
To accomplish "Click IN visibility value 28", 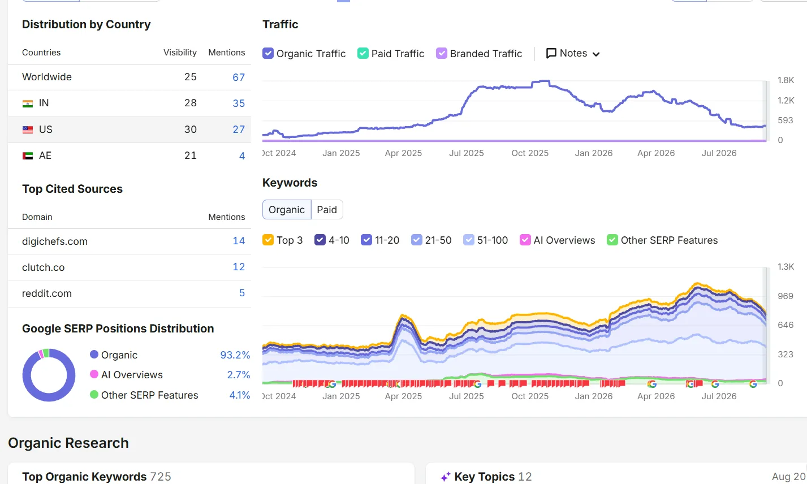I will point(191,103).
